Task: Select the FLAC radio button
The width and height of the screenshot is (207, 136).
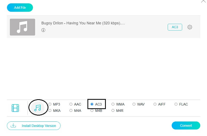Action: (x=176, y=104)
